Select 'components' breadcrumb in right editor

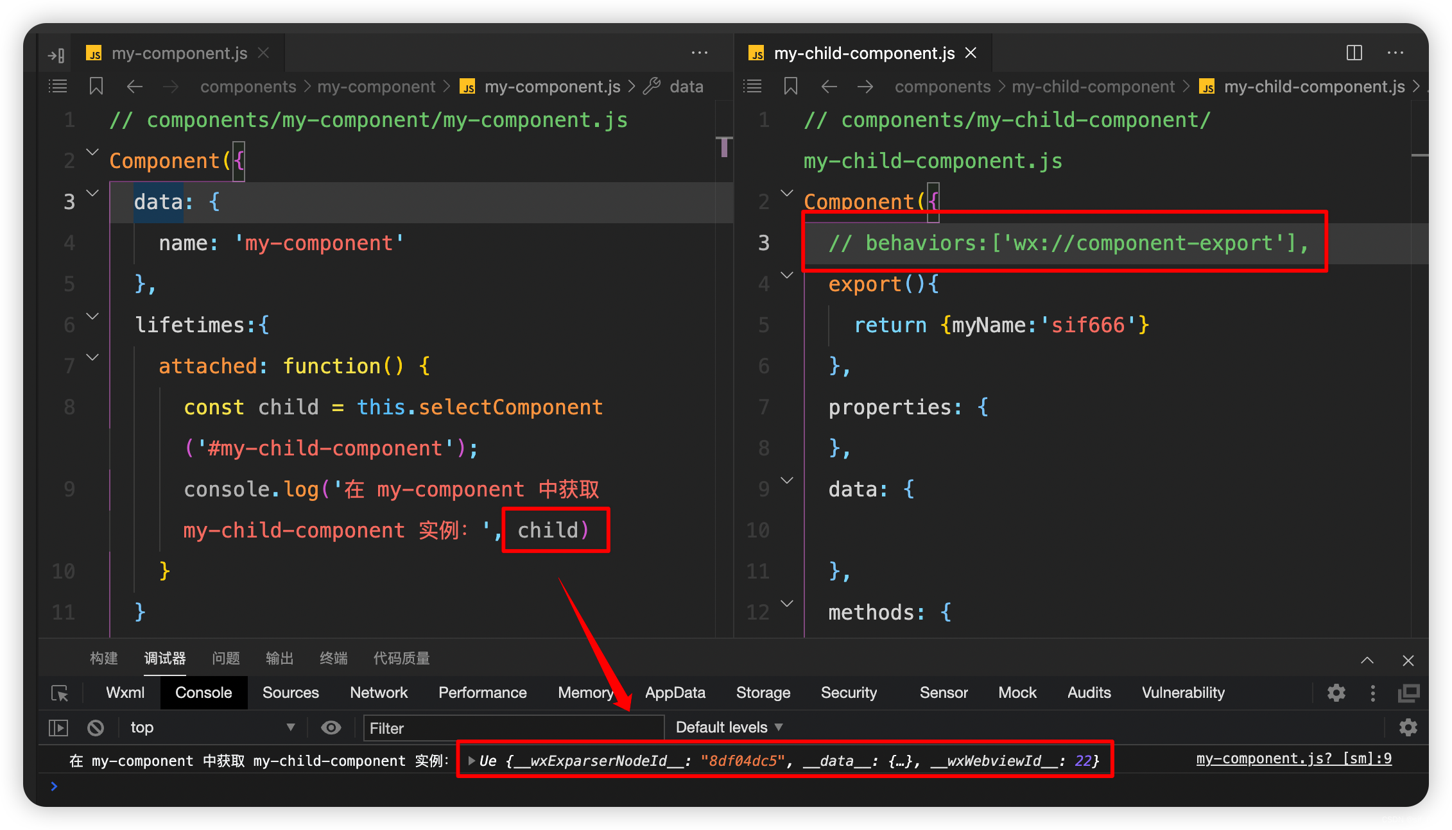(x=942, y=87)
